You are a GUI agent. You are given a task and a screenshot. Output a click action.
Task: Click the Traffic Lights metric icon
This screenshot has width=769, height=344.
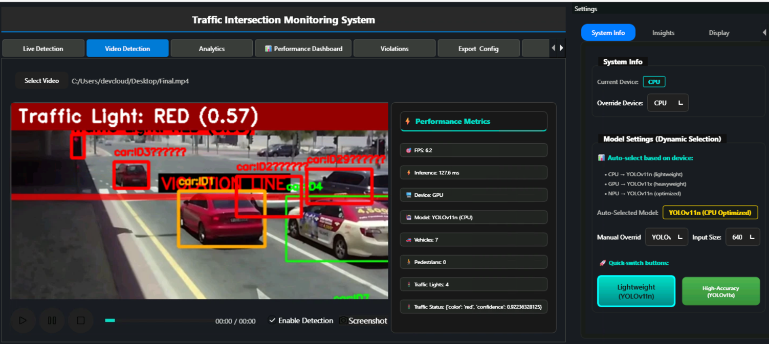point(408,284)
